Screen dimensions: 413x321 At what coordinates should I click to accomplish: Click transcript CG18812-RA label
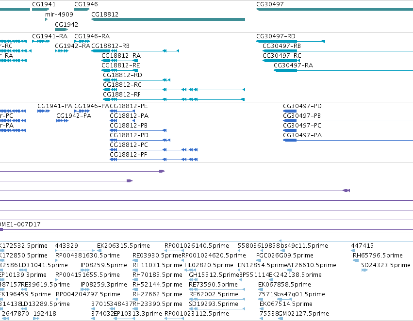121,55
